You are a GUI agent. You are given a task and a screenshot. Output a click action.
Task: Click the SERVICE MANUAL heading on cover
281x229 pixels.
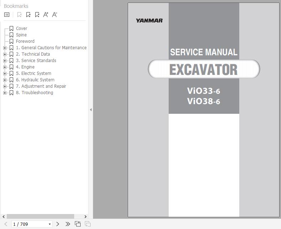204,52
